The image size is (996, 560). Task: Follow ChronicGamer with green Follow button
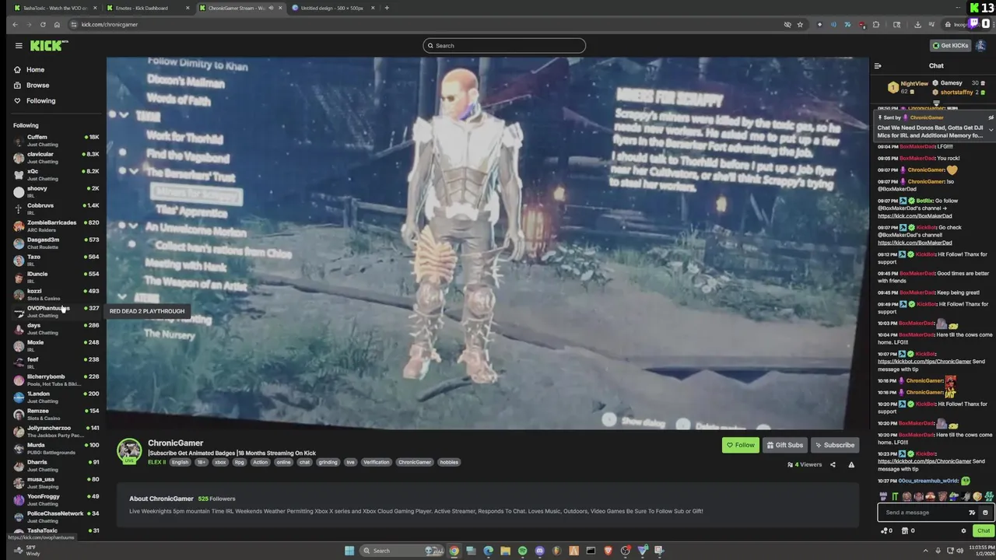[x=740, y=445]
